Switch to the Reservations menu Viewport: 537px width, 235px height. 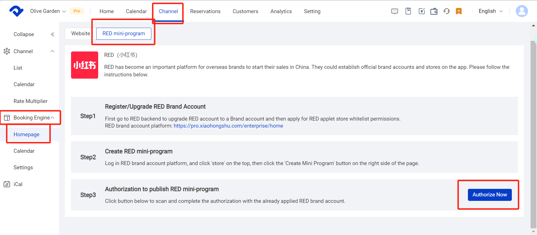[205, 11]
